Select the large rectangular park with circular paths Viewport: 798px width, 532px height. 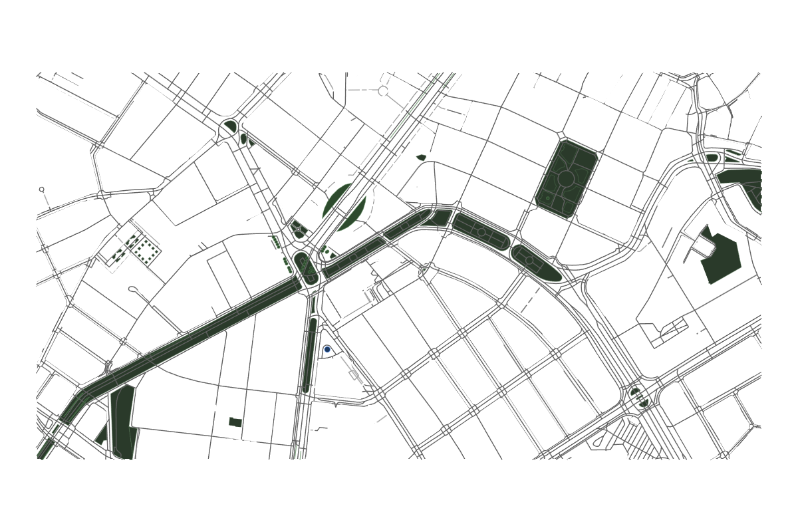pos(566,178)
